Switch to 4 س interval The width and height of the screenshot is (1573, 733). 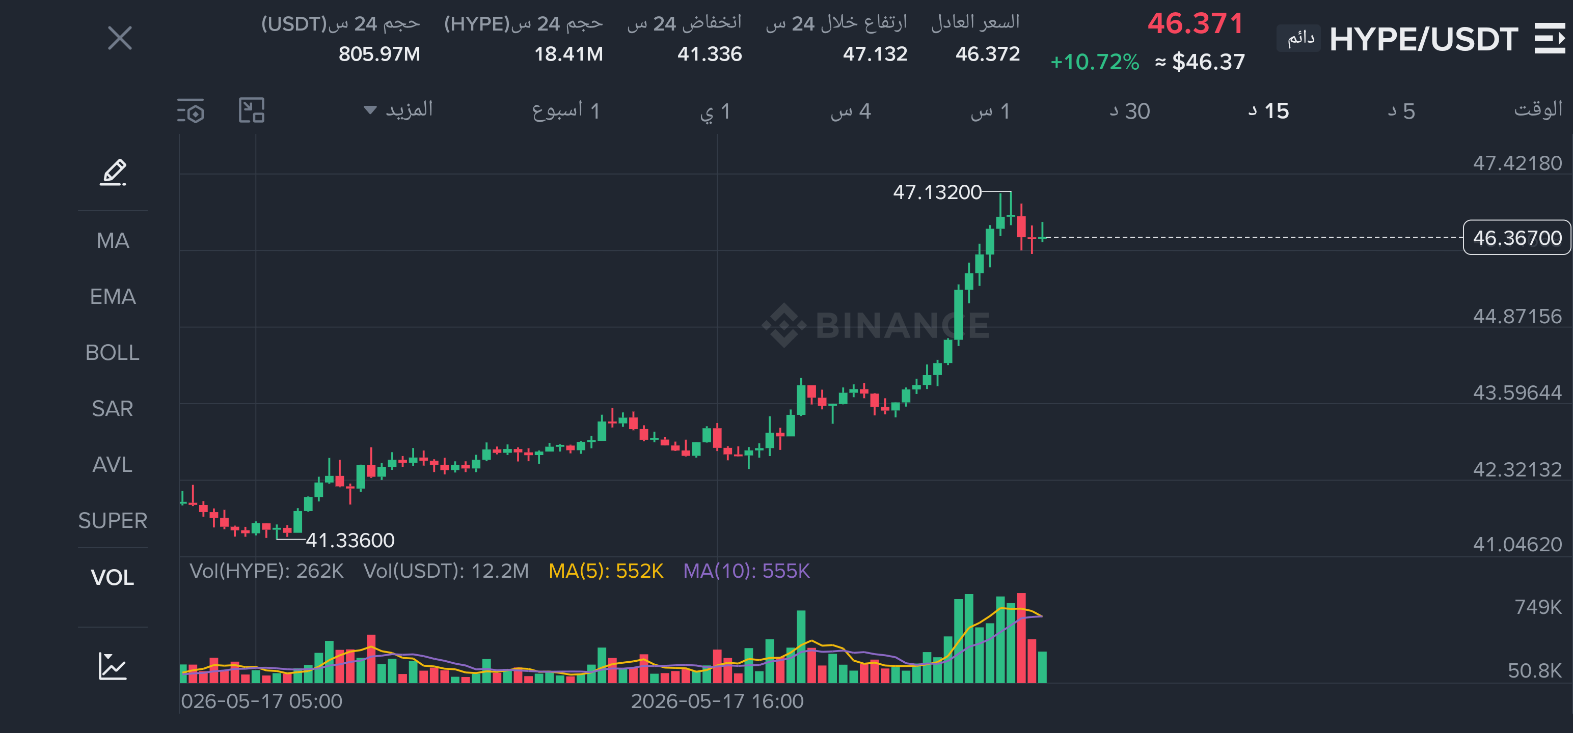(x=851, y=111)
